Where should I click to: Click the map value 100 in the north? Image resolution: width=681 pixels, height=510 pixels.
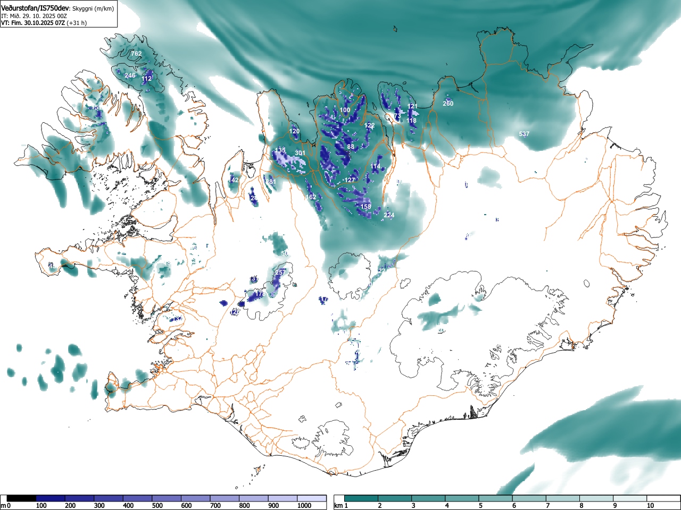pos(345,110)
